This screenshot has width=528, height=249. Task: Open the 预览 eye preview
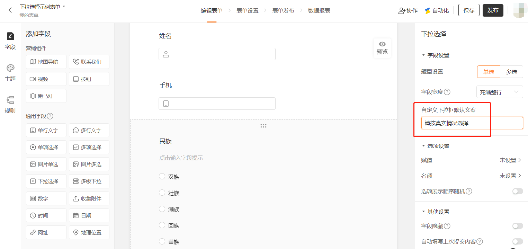382,48
